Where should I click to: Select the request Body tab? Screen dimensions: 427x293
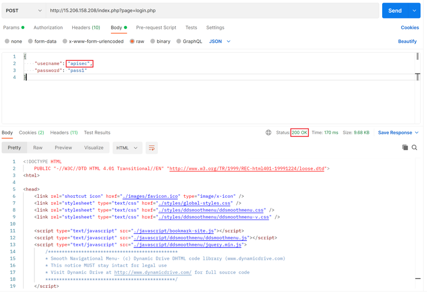pos(119,28)
